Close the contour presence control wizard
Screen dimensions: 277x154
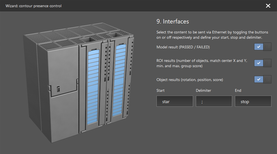pyautogui.click(x=268, y=6)
